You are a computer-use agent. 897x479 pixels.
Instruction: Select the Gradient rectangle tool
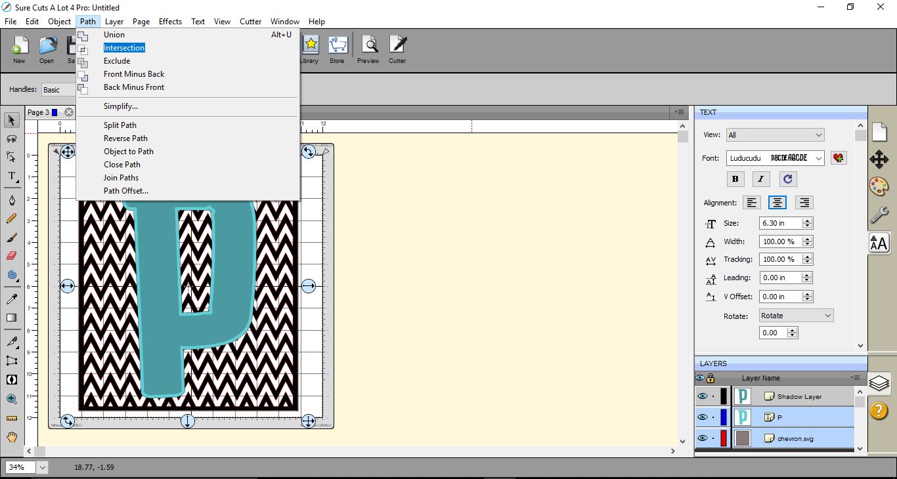12,318
